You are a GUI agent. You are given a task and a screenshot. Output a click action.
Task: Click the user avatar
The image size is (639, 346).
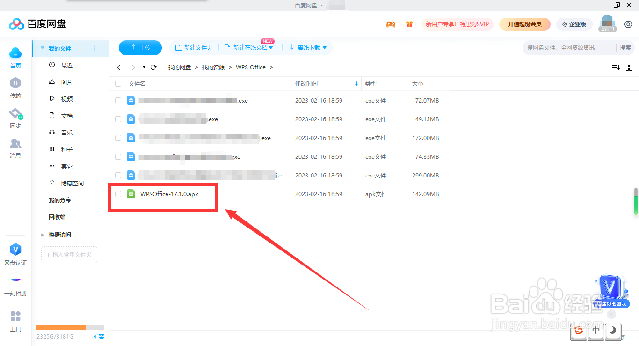point(607,24)
